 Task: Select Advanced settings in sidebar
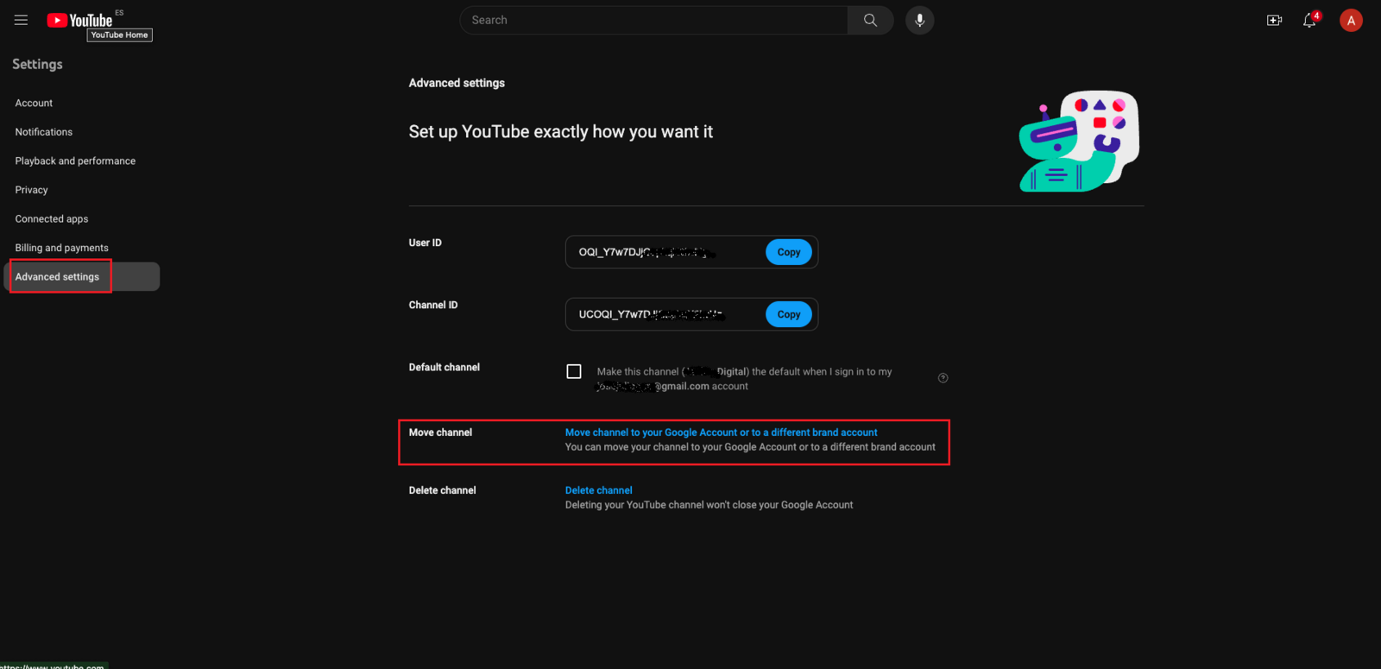point(58,277)
